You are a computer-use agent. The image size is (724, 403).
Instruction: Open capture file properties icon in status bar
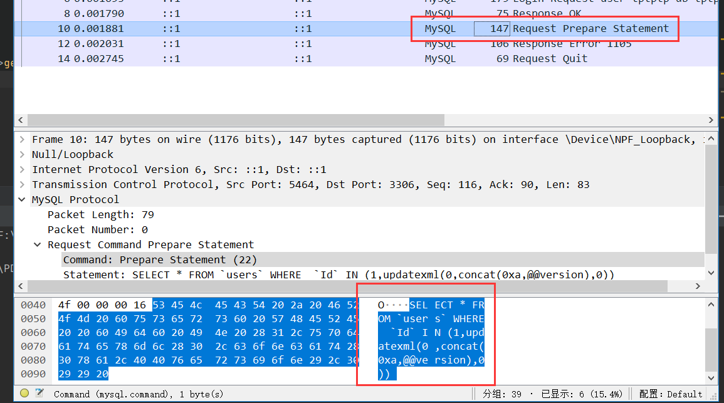point(39,394)
